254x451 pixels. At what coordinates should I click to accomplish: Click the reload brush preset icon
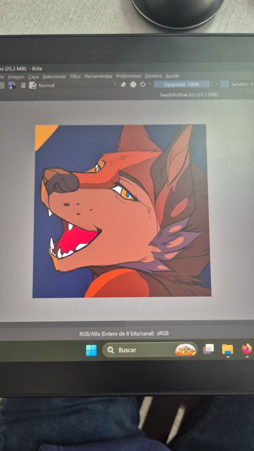click(x=143, y=85)
